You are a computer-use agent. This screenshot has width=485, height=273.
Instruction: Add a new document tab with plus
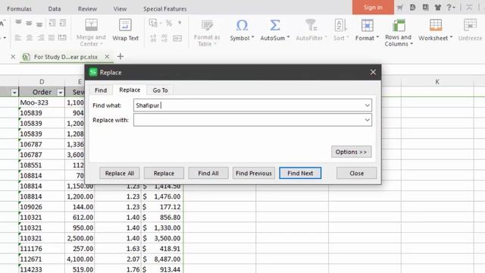pyautogui.click(x=120, y=56)
